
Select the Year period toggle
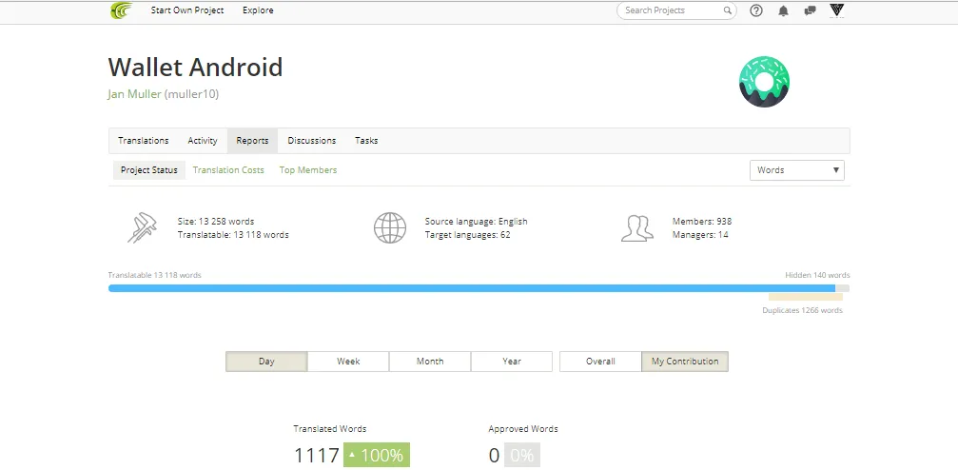(512, 362)
